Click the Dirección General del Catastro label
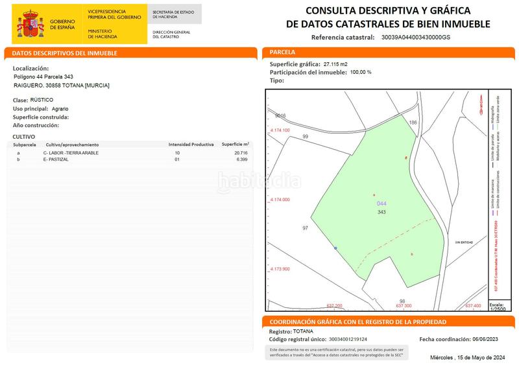The image size is (519, 365). click(x=171, y=34)
